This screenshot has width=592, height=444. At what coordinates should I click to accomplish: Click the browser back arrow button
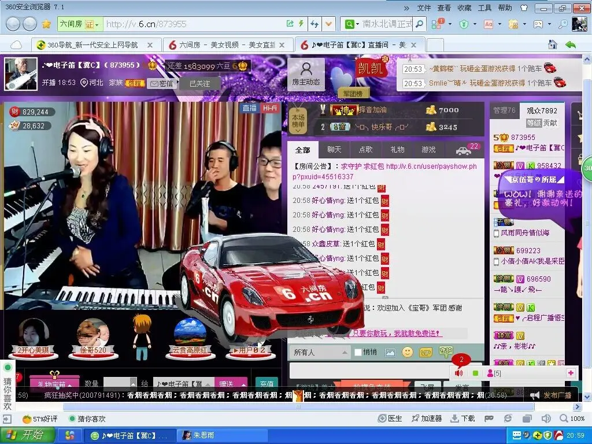coord(13,24)
